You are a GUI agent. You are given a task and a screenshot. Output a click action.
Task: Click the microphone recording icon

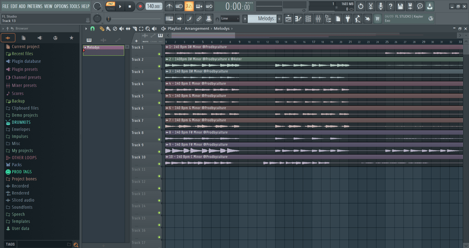pyautogui.click(x=381, y=6)
